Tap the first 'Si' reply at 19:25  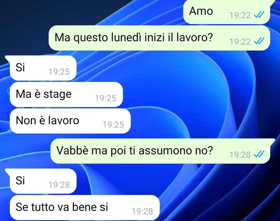[x=43, y=68]
